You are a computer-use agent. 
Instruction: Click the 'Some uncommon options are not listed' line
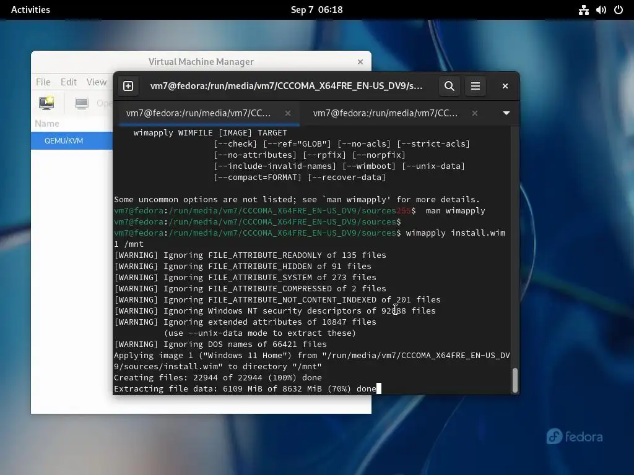297,200
